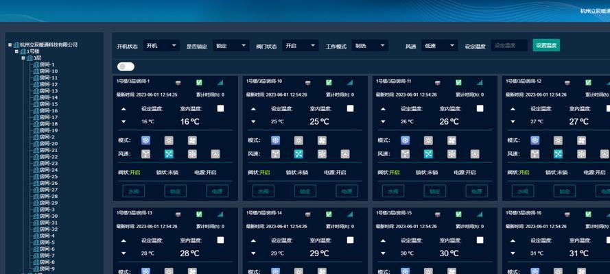Select 房间-32 in the building tree
This screenshot has width=610, height=274.
coord(49,229)
